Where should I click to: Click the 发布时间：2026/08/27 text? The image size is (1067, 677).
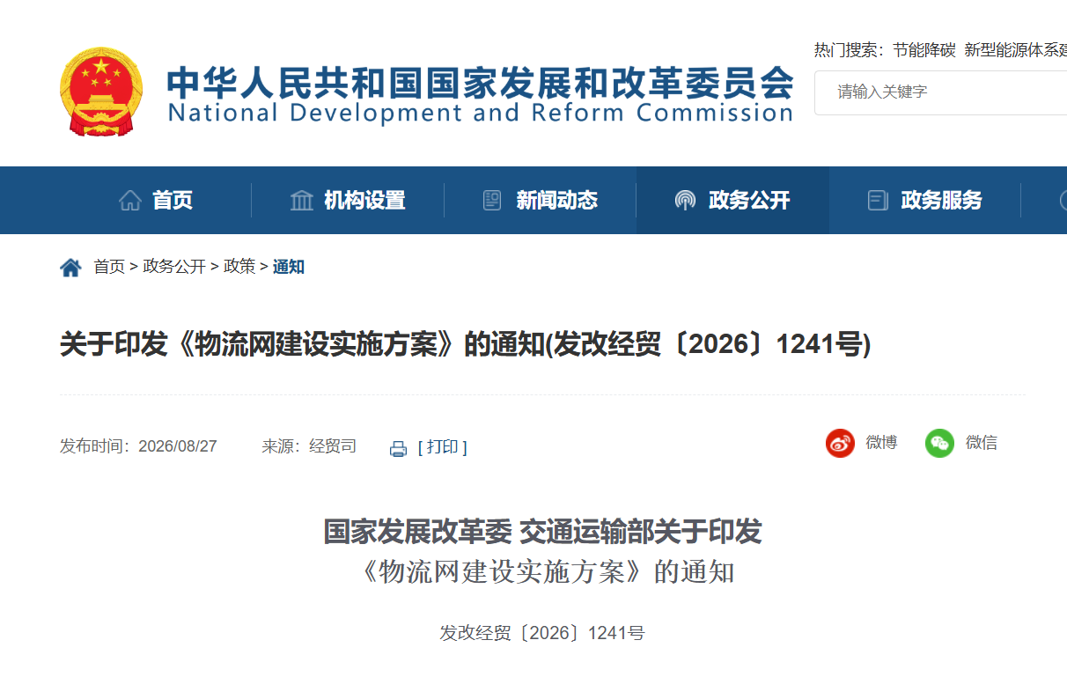[x=138, y=446]
